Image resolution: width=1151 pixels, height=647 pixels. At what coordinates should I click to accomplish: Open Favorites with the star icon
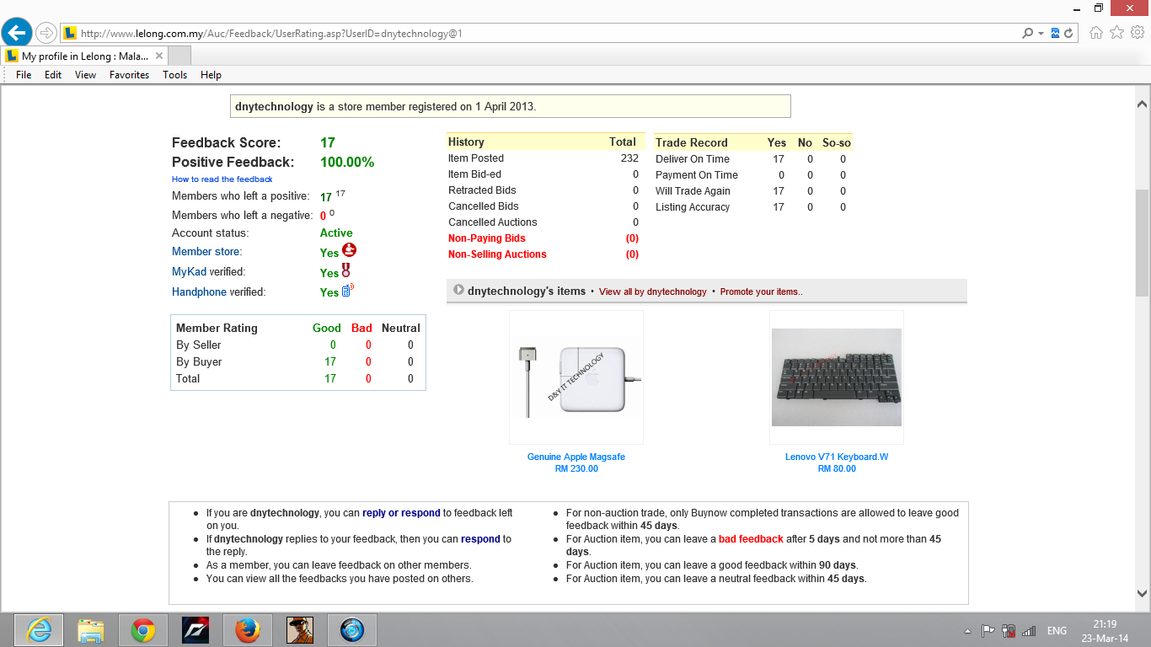[1116, 33]
